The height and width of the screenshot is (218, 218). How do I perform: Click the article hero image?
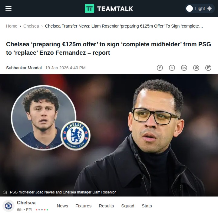pos(109,135)
